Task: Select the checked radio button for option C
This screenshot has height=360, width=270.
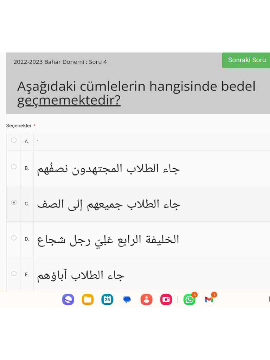Action: [x=14, y=202]
